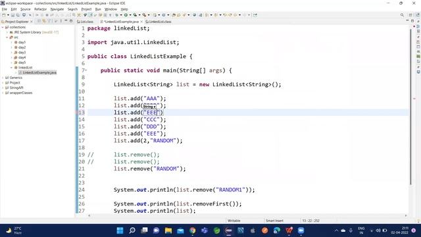Click cursor position 13 : 22 : 252

[x=310, y=221]
